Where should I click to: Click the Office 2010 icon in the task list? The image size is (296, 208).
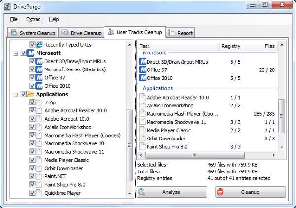coord(143,78)
